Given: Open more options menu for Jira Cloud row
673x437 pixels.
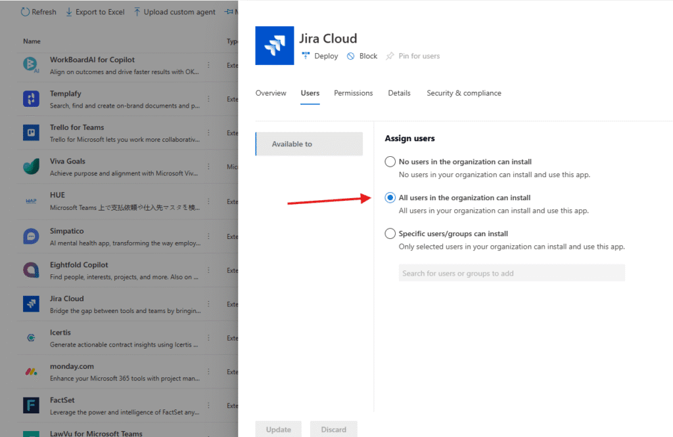Looking at the screenshot, I should tap(209, 304).
